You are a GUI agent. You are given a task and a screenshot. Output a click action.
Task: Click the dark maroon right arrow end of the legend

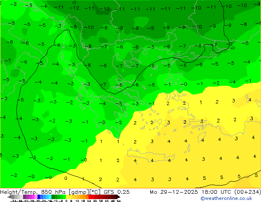[x=118, y=197]
